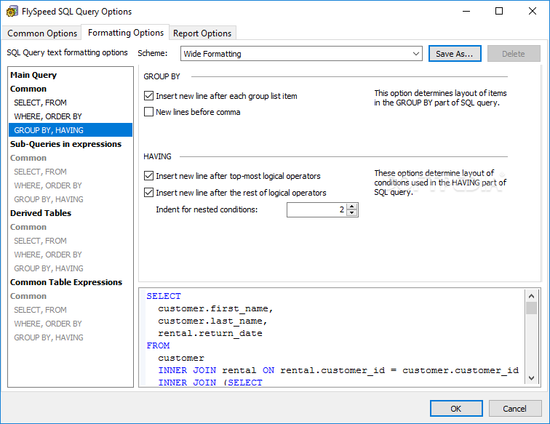550x424 pixels.
Task: Select the Derived Tables section
Action: [x=41, y=213]
